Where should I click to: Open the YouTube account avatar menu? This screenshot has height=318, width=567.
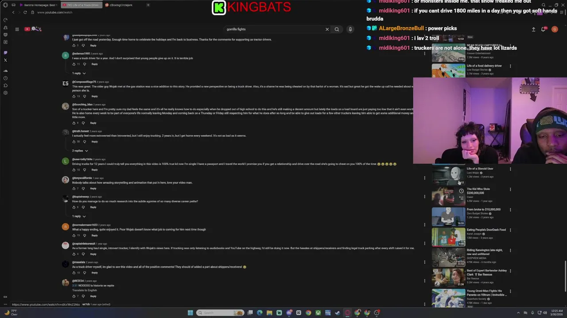(x=555, y=29)
